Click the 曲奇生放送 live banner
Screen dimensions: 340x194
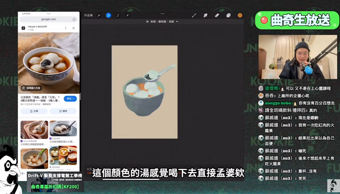click(297, 20)
